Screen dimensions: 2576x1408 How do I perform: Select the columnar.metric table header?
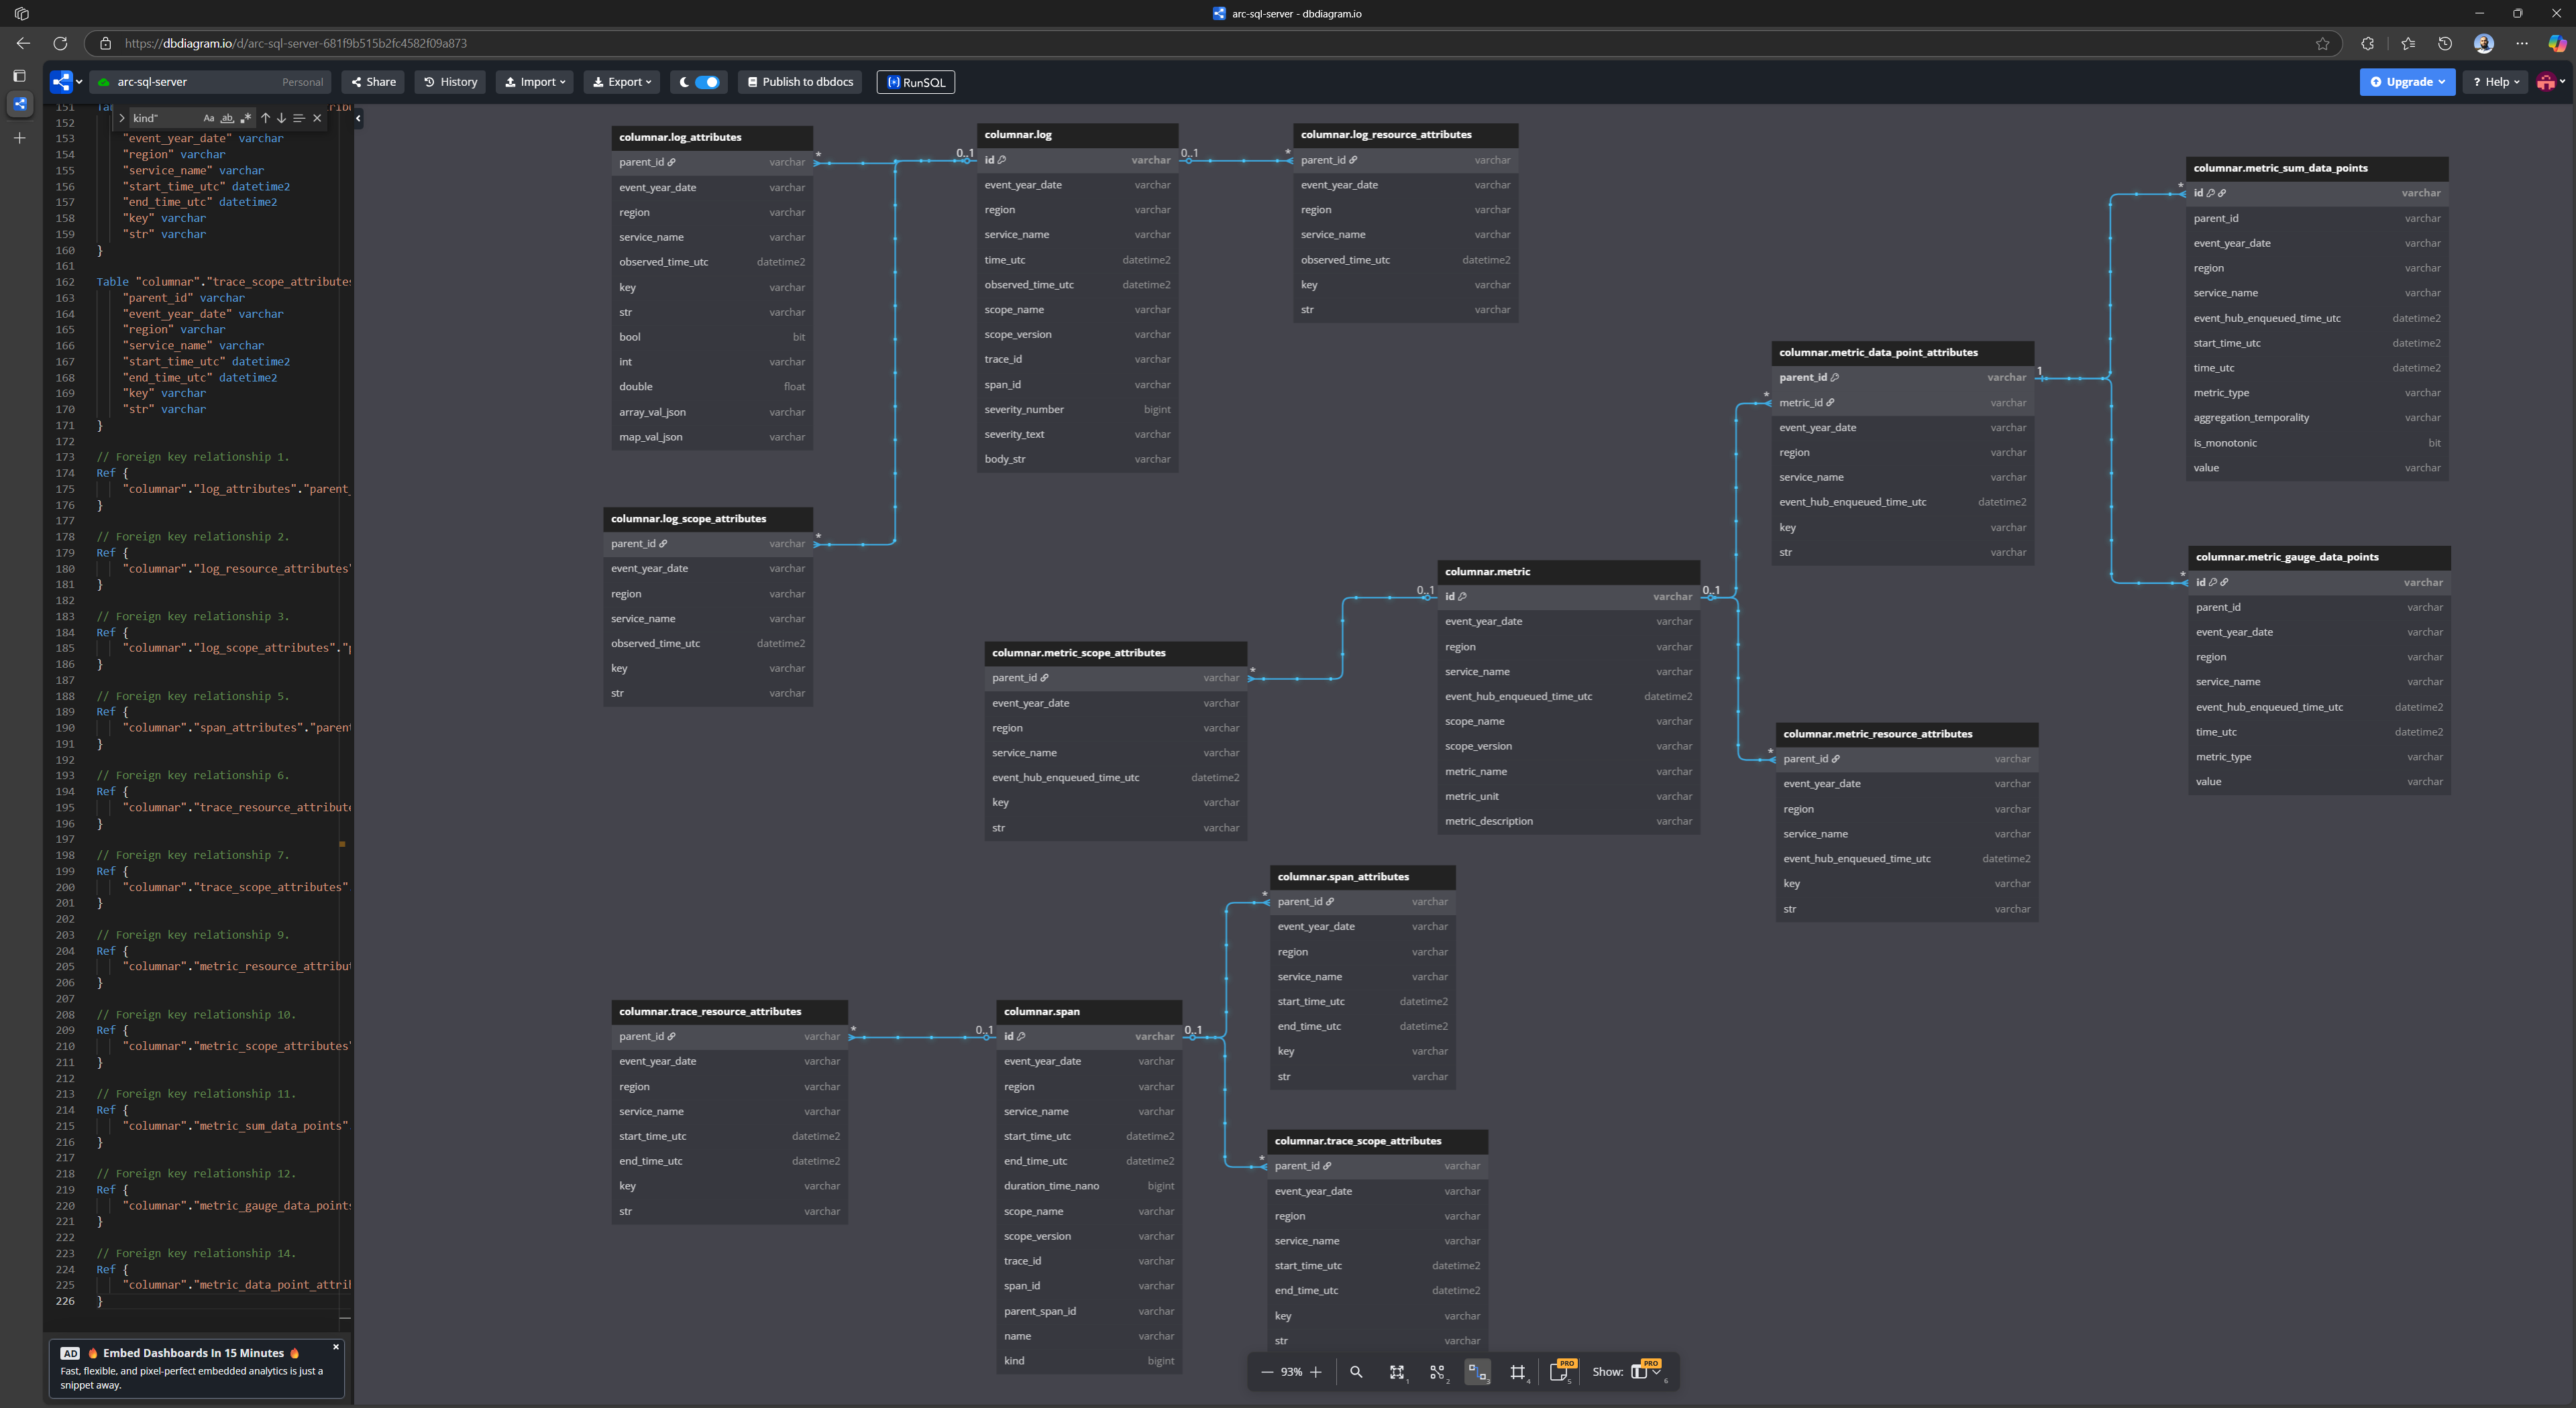pos(1568,572)
